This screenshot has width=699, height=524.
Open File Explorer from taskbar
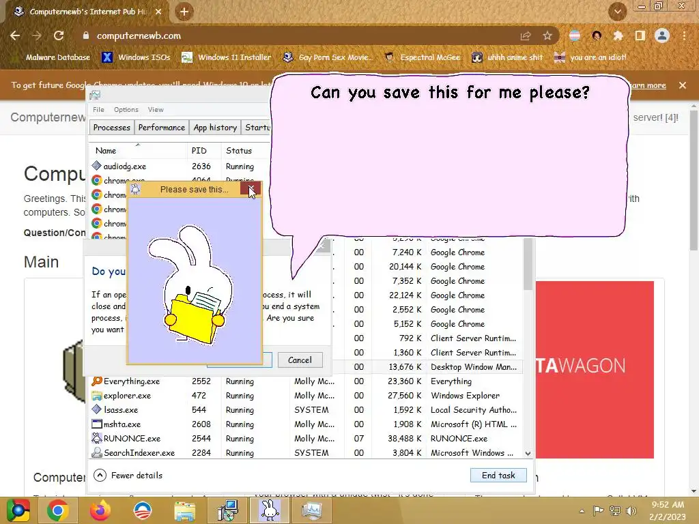click(184, 510)
